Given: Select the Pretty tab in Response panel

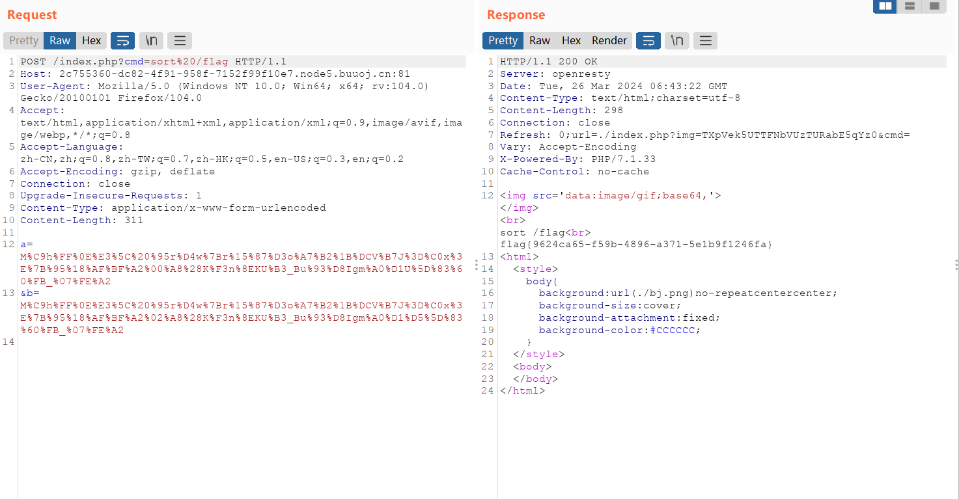Looking at the screenshot, I should point(503,40).
